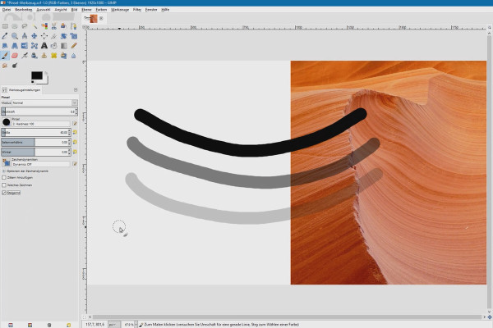Select the Smudge tool

[5, 66]
